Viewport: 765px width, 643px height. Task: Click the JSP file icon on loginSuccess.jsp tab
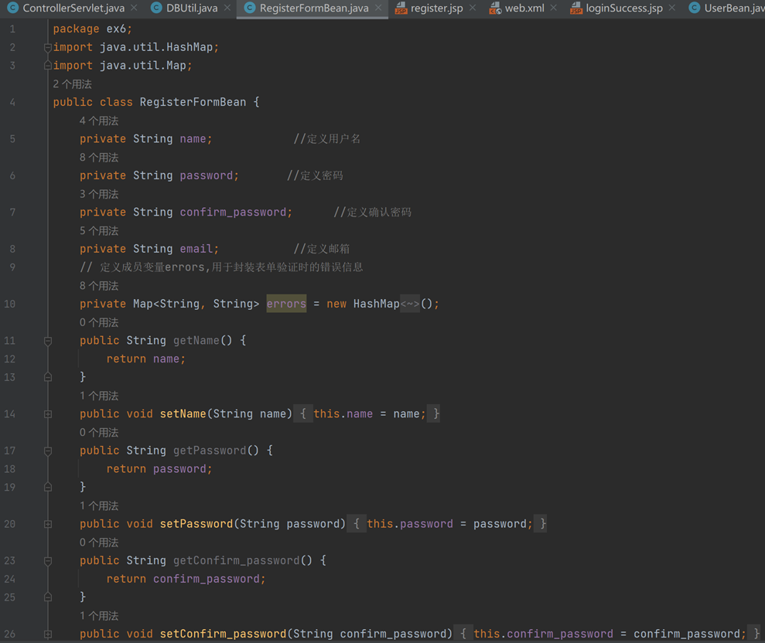click(x=576, y=8)
